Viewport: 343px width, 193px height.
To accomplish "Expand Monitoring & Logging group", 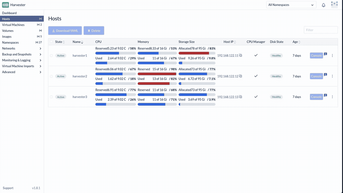I will (22, 60).
